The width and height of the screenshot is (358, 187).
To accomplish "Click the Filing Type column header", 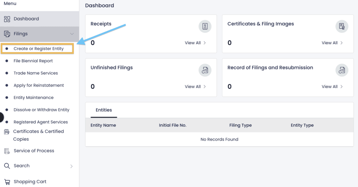I will pyautogui.click(x=241, y=125).
